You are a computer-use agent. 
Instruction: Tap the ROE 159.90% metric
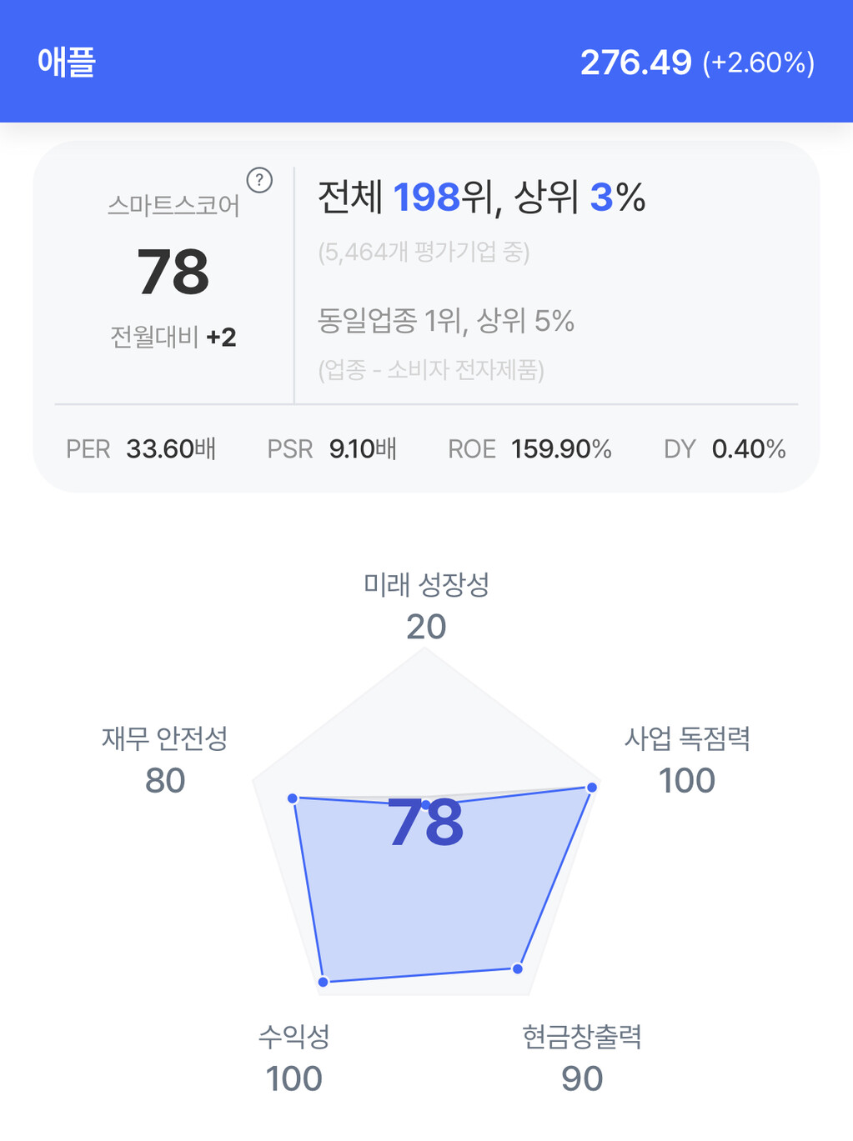tap(529, 449)
